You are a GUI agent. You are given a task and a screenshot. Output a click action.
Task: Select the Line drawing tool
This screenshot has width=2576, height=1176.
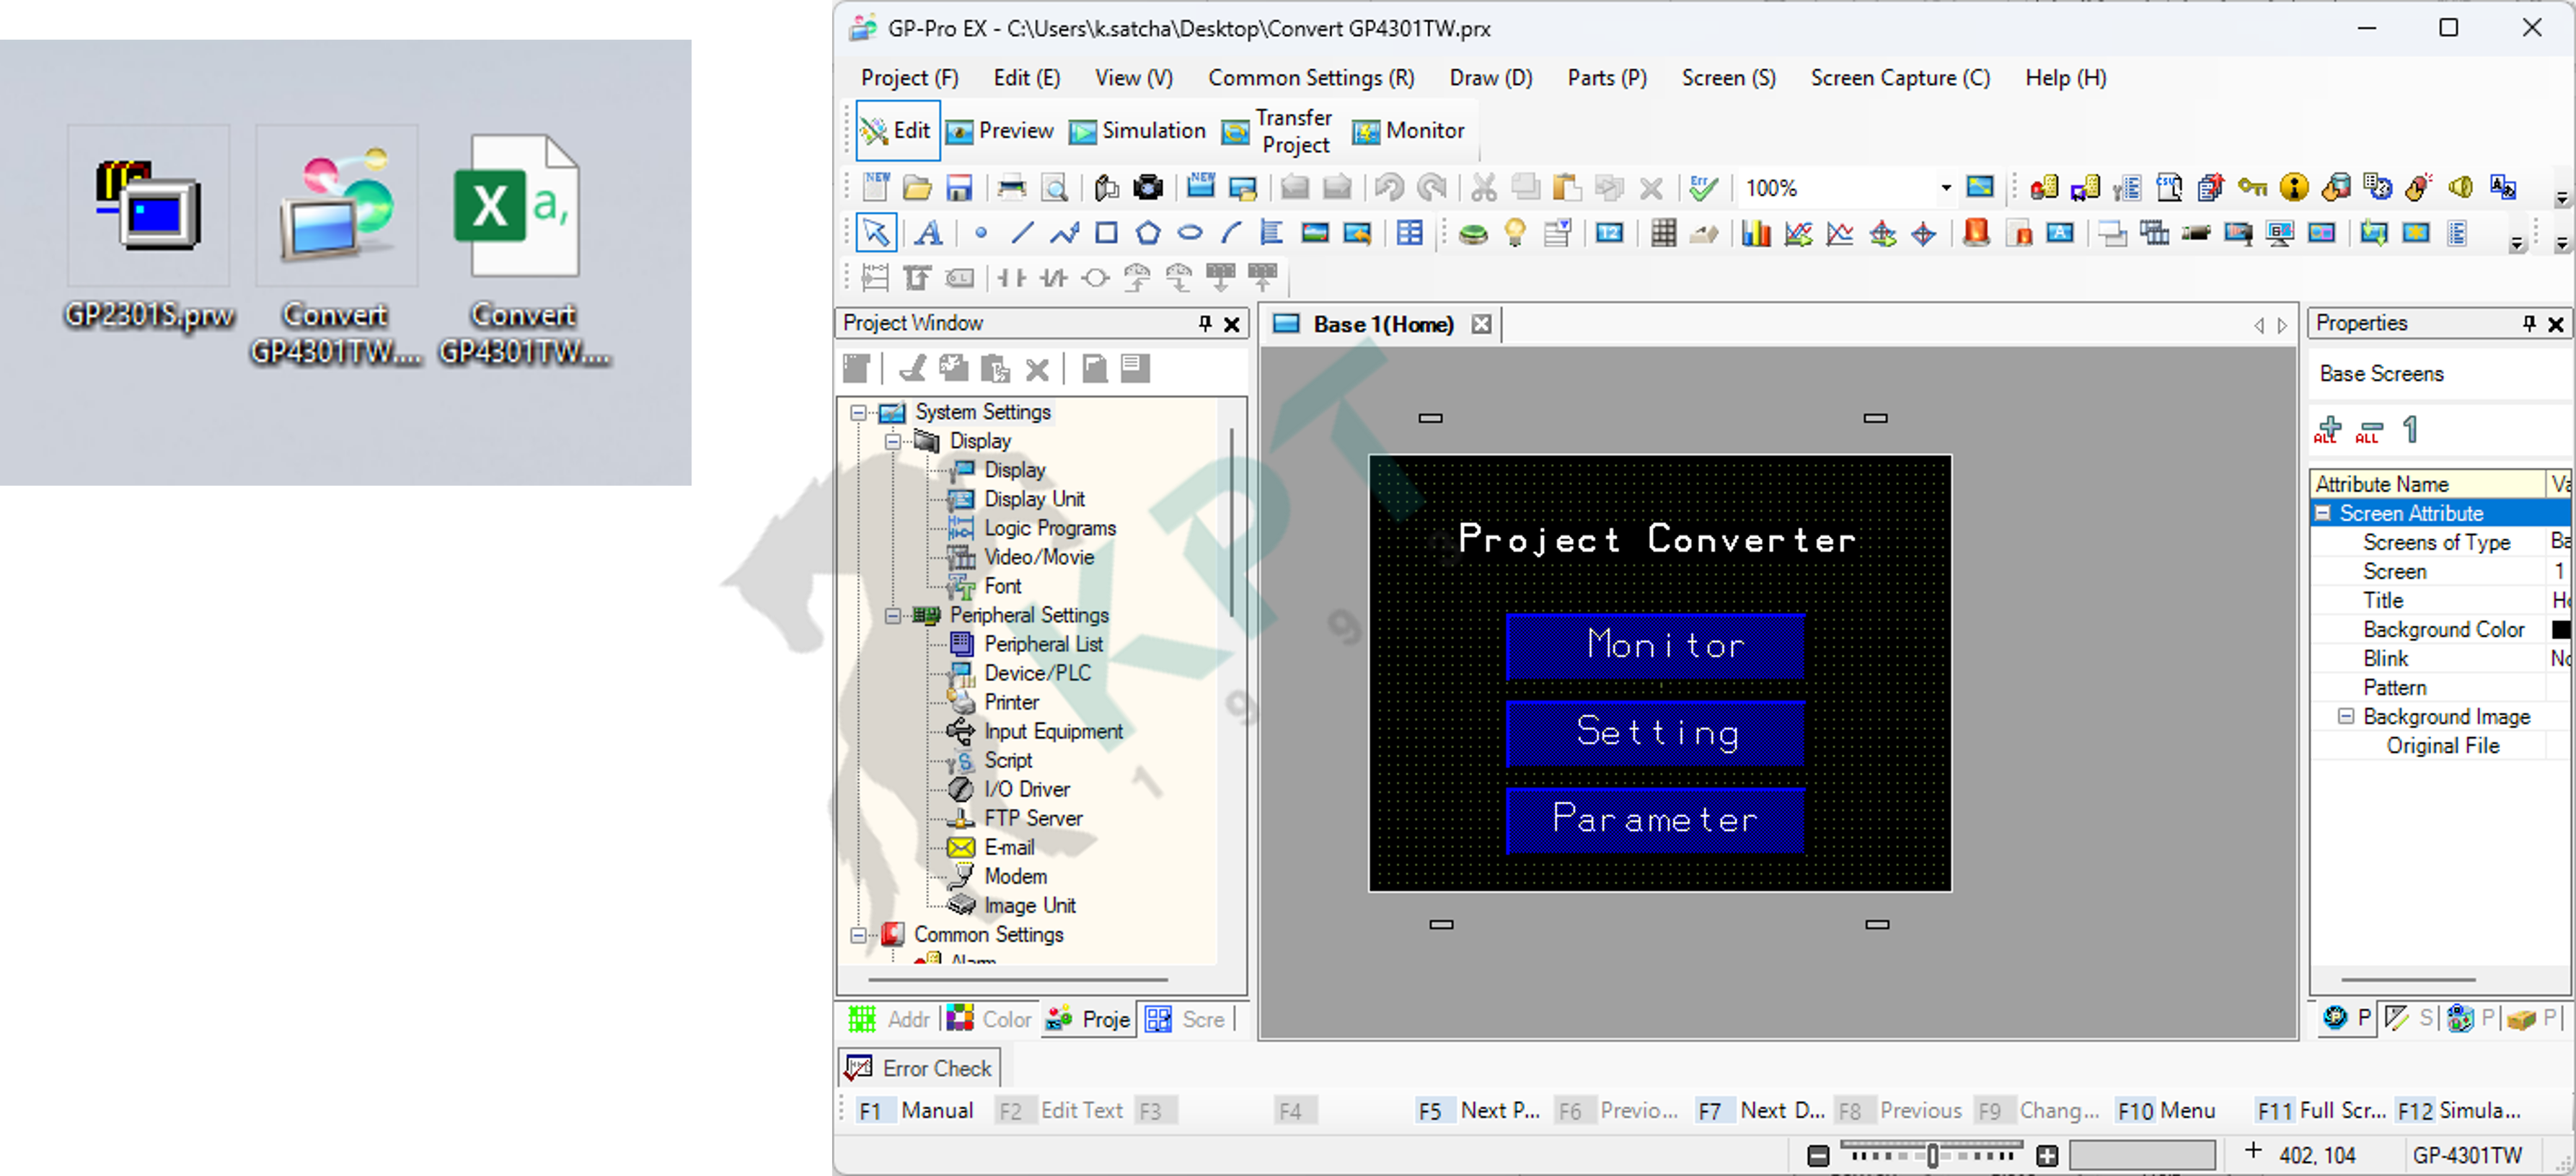click(x=1022, y=233)
